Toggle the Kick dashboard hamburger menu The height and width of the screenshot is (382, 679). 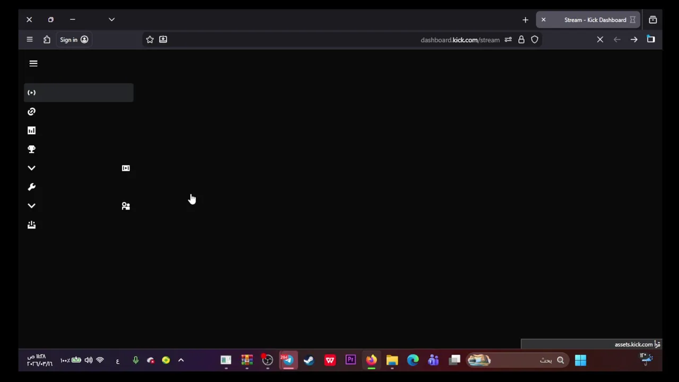click(33, 64)
